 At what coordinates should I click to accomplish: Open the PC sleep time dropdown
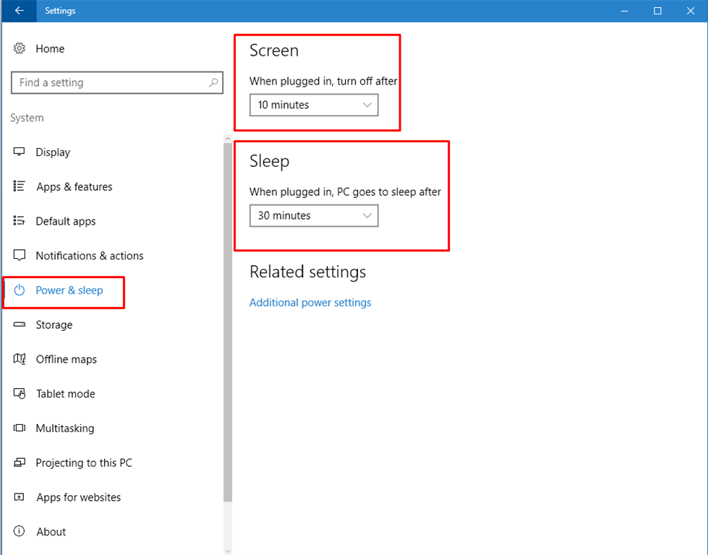314,215
